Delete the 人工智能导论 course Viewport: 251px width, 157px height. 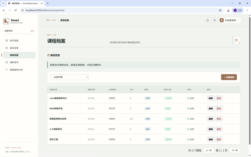(219, 129)
